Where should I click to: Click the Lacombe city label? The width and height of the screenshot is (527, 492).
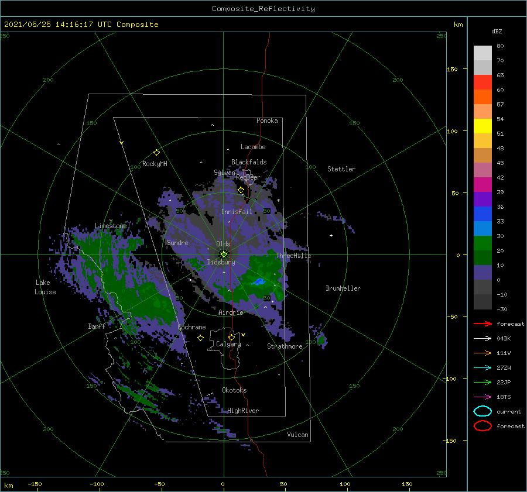point(253,147)
